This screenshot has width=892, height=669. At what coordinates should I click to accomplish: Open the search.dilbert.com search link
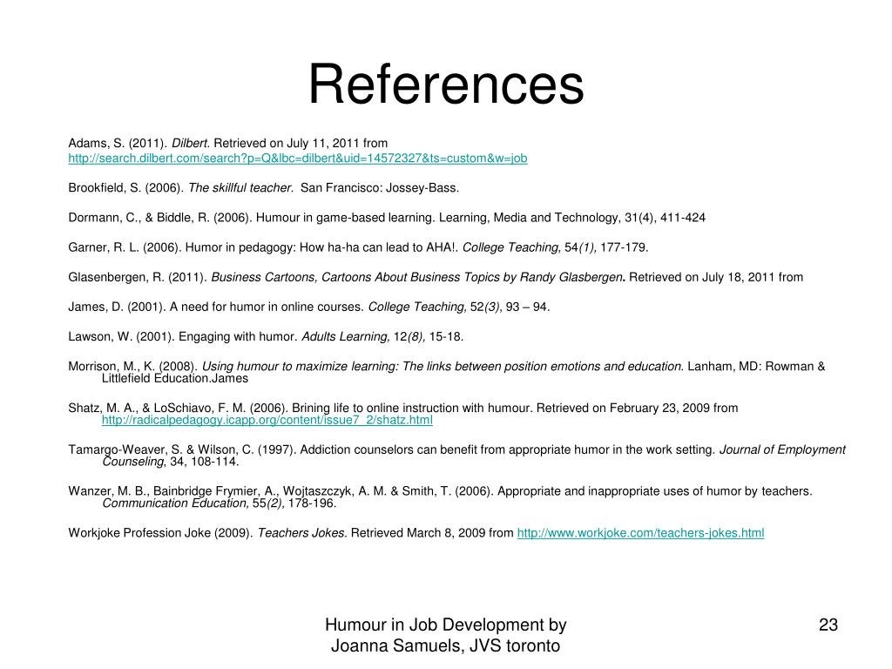pos(298,159)
